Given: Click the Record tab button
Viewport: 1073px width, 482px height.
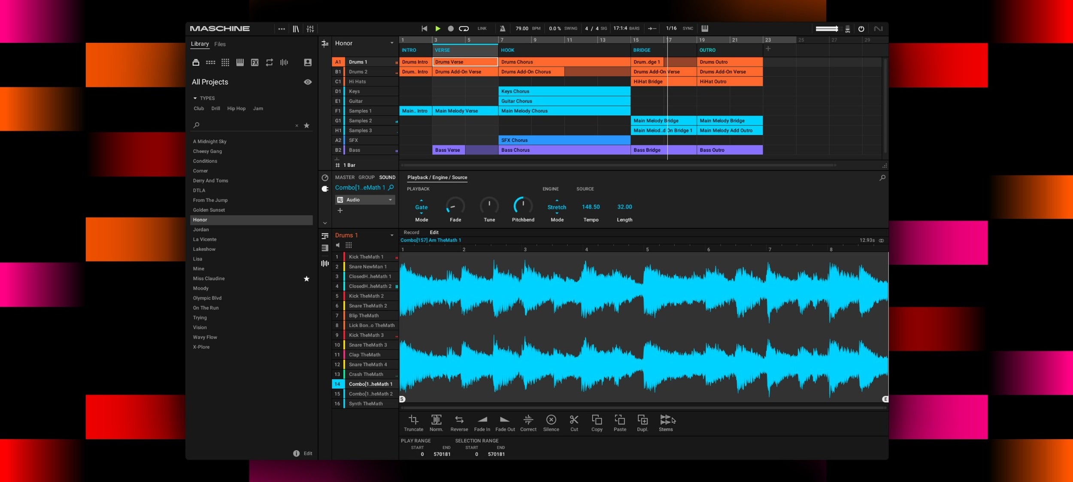Looking at the screenshot, I should [411, 232].
